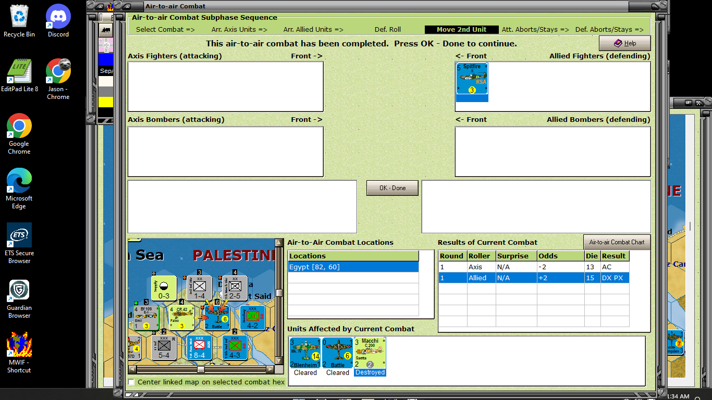Click the train icon in the left panel

point(106,30)
